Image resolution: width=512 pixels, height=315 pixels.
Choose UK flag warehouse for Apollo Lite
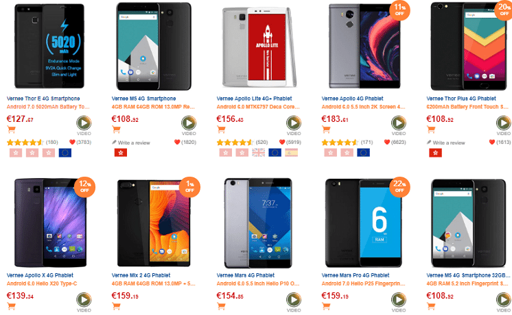pyautogui.click(x=258, y=153)
